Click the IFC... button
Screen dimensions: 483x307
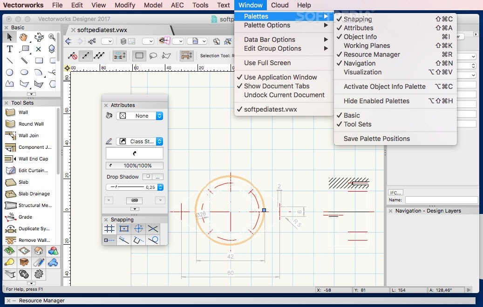tap(395, 193)
